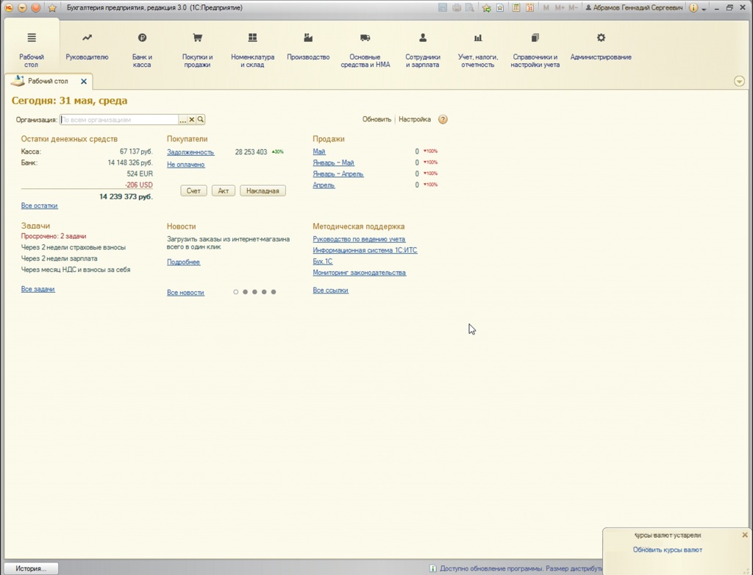Expand the round arrow button at right of tab bar
753x575 pixels.
pos(739,81)
